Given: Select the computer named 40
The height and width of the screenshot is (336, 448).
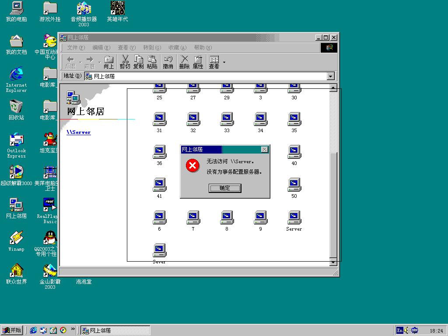Looking at the screenshot, I should pyautogui.click(x=294, y=155).
